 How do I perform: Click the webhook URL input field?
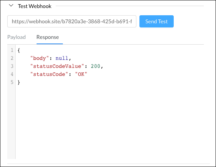tap(72, 21)
